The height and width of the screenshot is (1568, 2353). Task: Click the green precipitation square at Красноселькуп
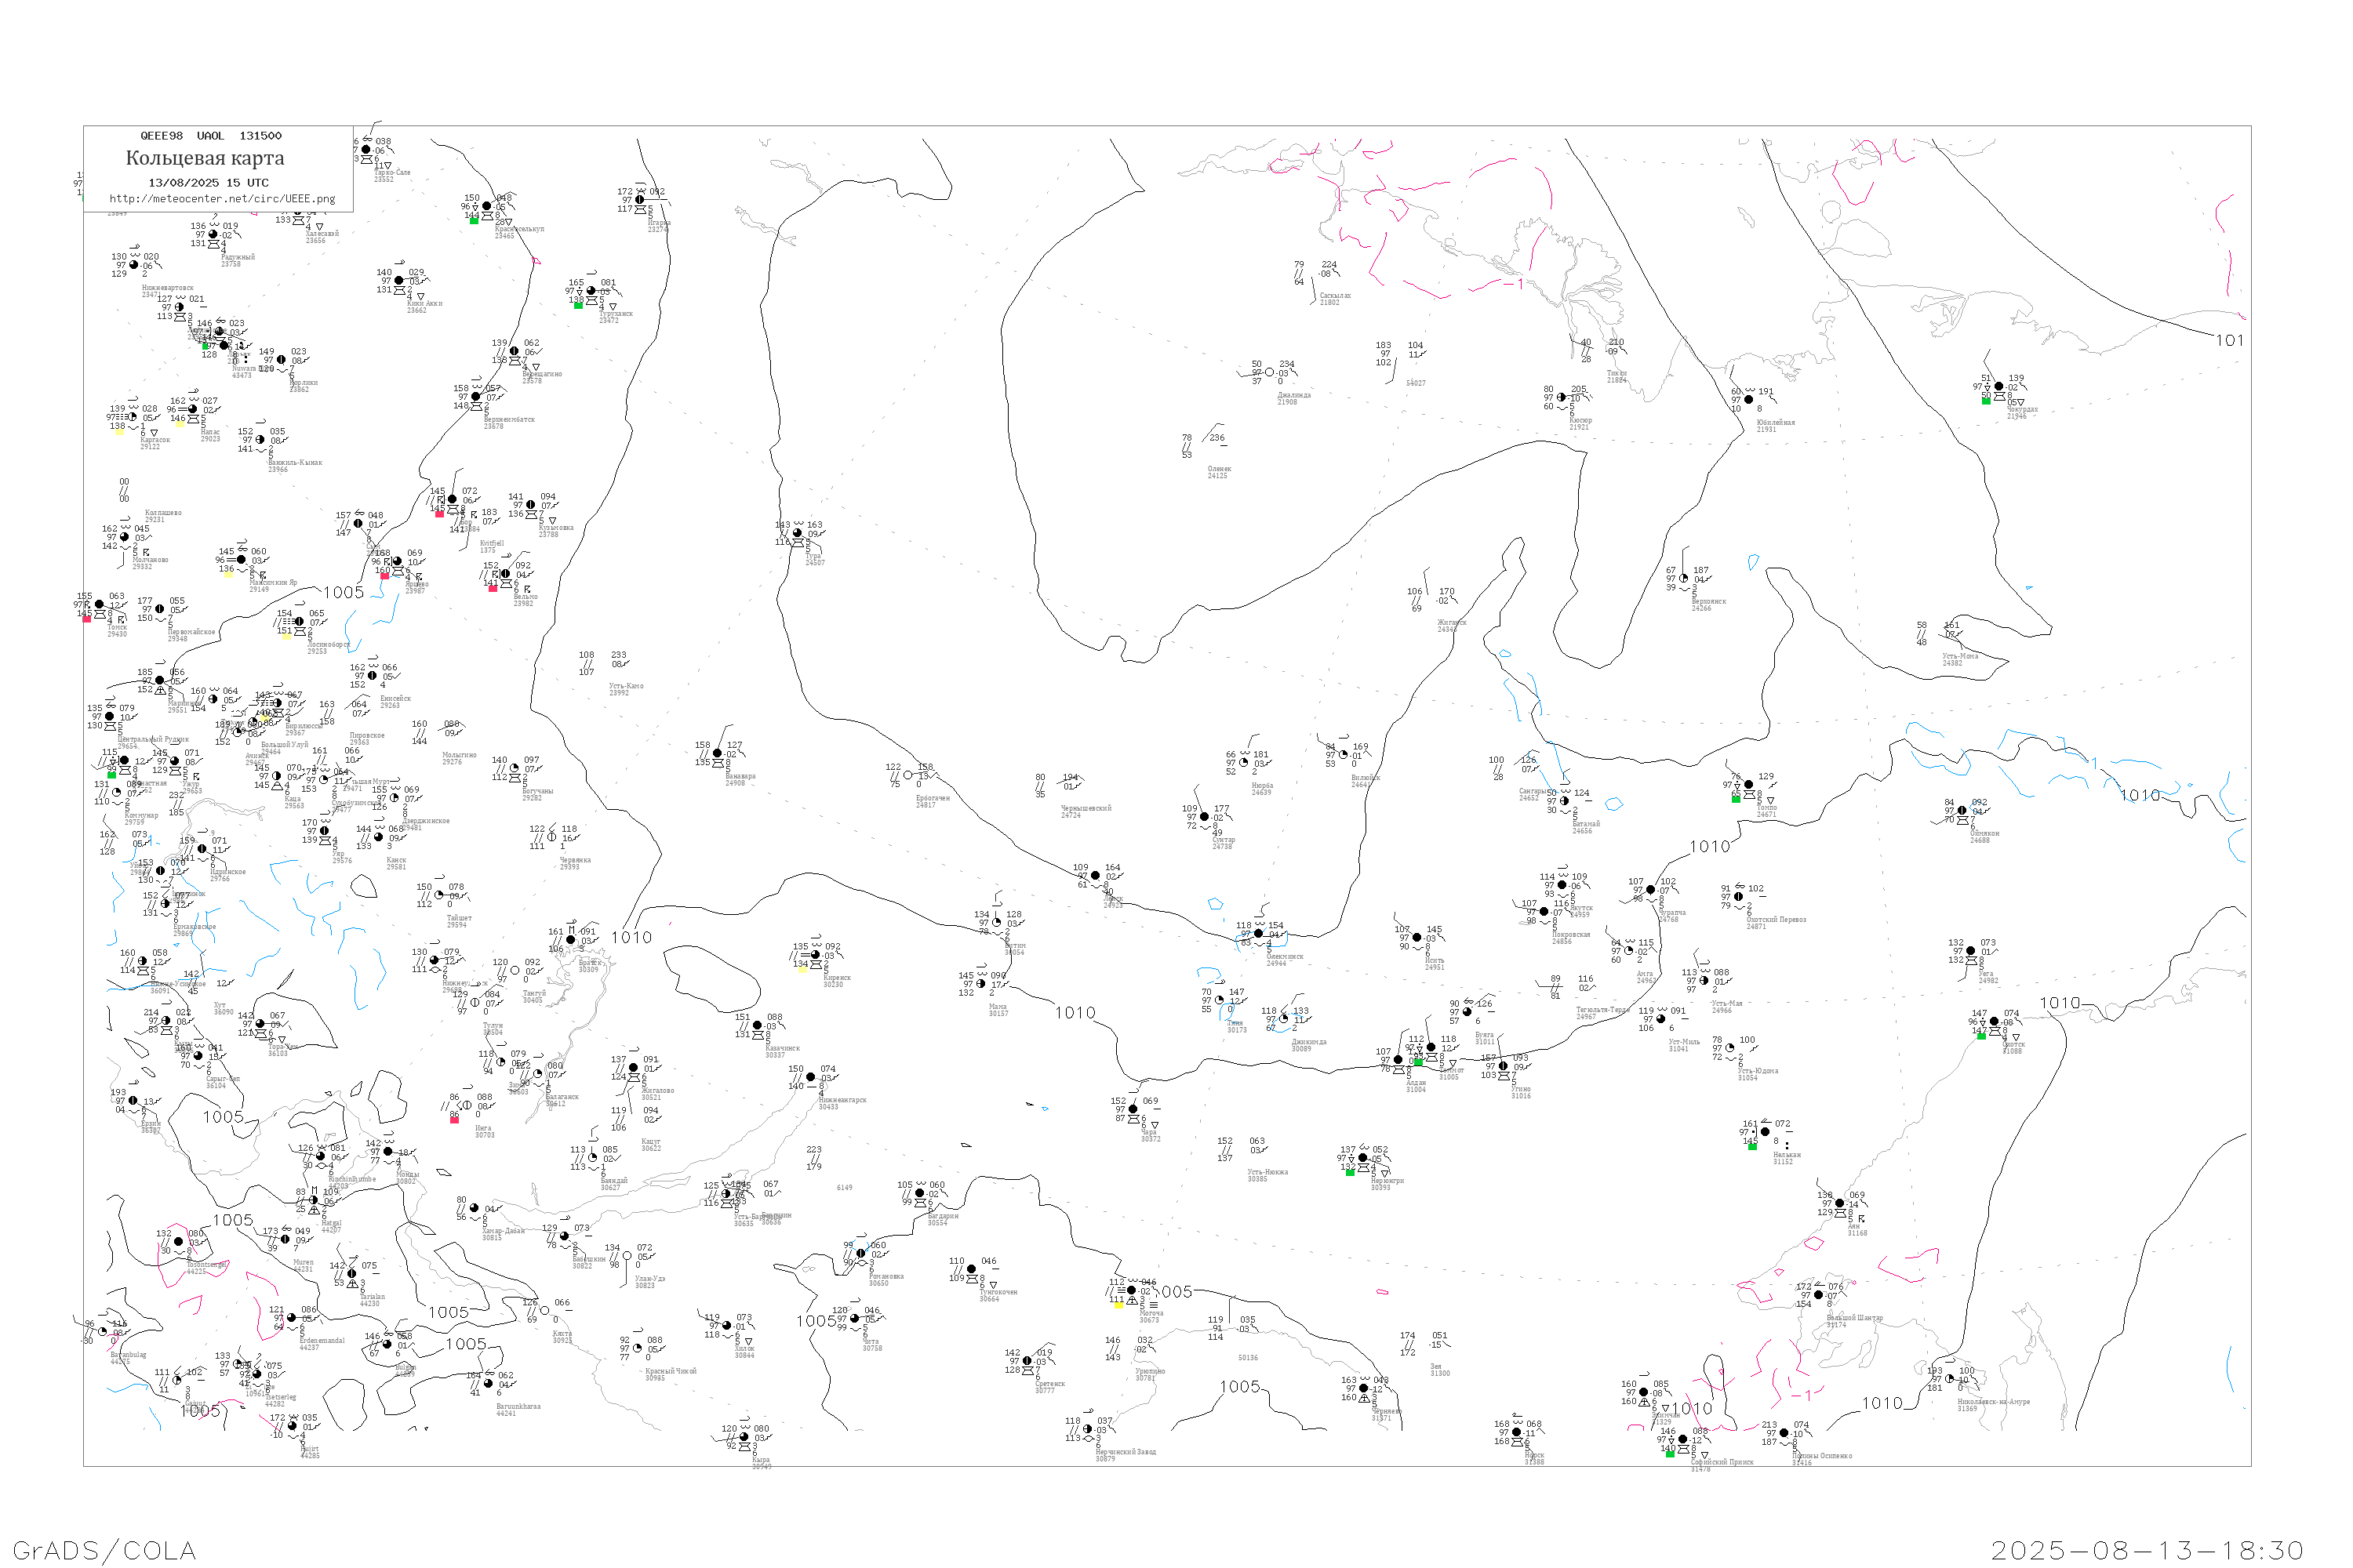[x=475, y=220]
